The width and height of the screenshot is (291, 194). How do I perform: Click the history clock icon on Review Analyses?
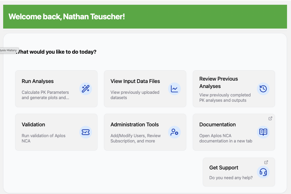coord(263,89)
